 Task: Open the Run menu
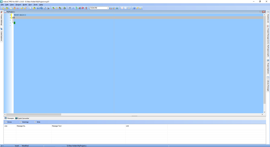click(x=30, y=5)
